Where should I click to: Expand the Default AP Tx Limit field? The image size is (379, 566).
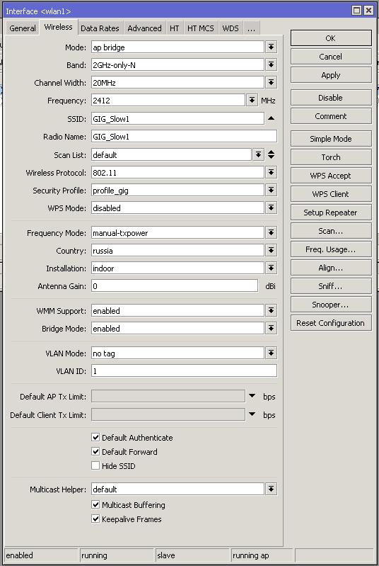(252, 396)
